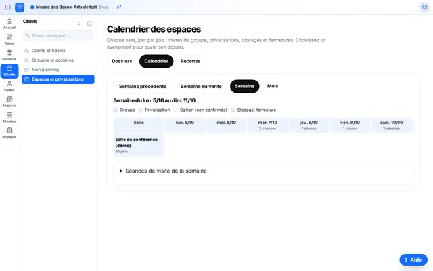Screen dimensions: 433x271
Task: Click the blue app logo icon
Action: tap(20, 7)
